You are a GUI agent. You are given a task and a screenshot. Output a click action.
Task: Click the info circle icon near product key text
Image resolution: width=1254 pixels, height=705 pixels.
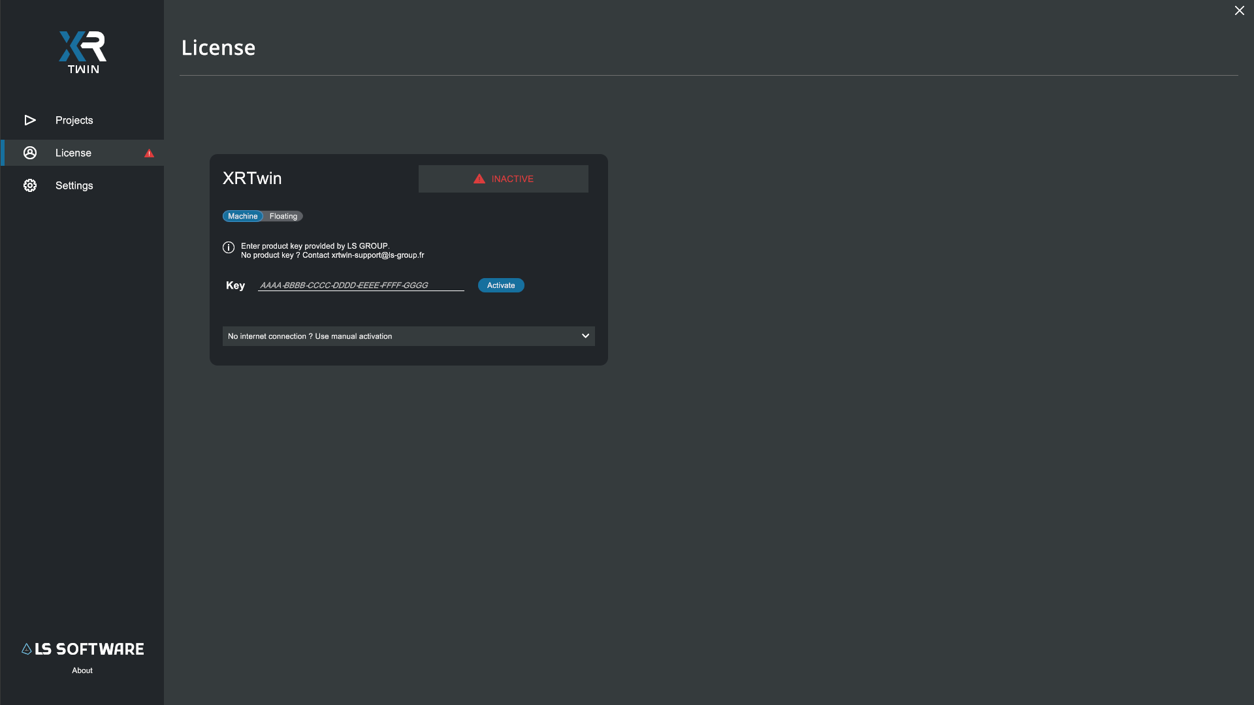[x=229, y=247]
